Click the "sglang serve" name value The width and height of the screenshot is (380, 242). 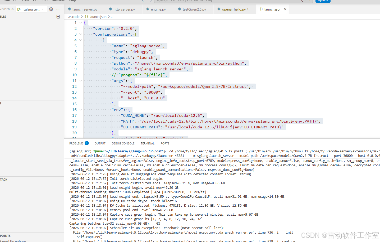pos(146,46)
